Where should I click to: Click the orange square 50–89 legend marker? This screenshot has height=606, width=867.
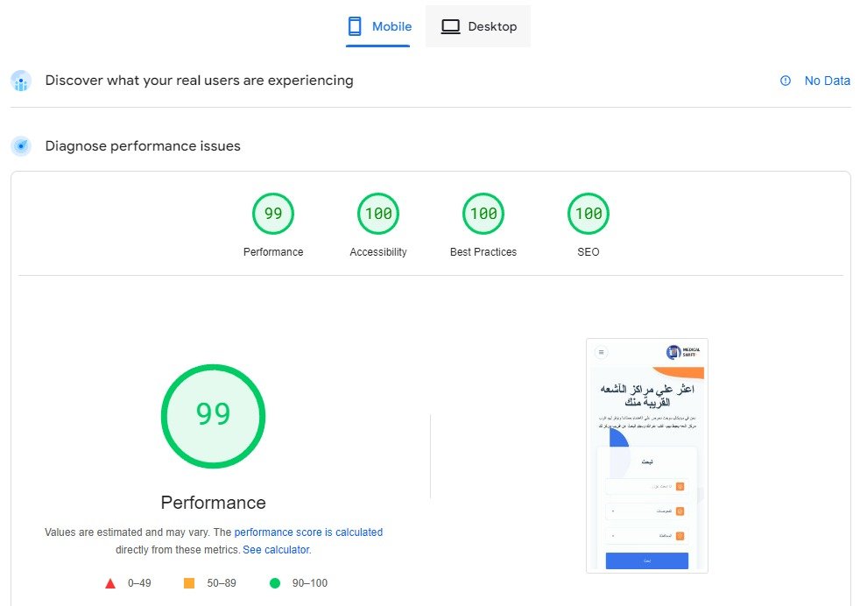click(x=189, y=583)
